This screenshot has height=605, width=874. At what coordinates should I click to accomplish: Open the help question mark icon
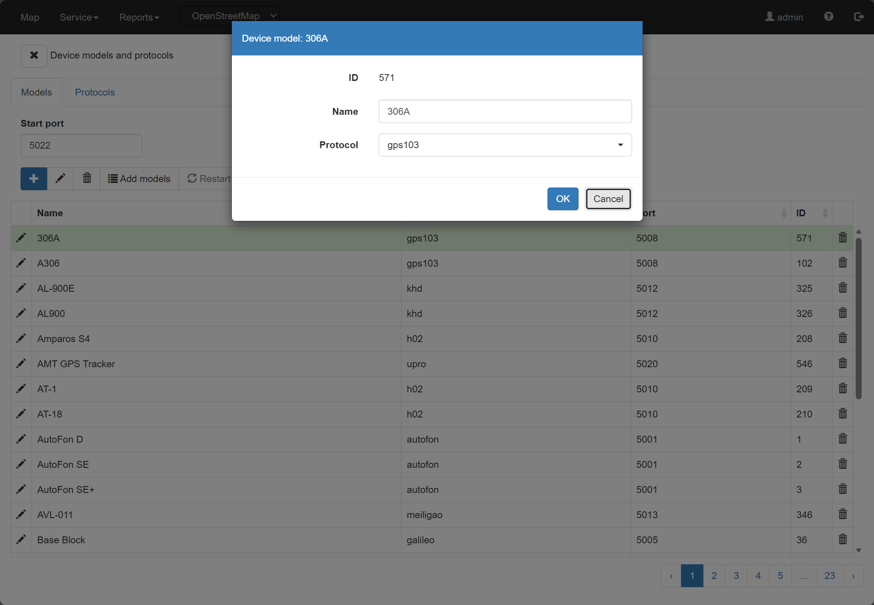pyautogui.click(x=829, y=17)
